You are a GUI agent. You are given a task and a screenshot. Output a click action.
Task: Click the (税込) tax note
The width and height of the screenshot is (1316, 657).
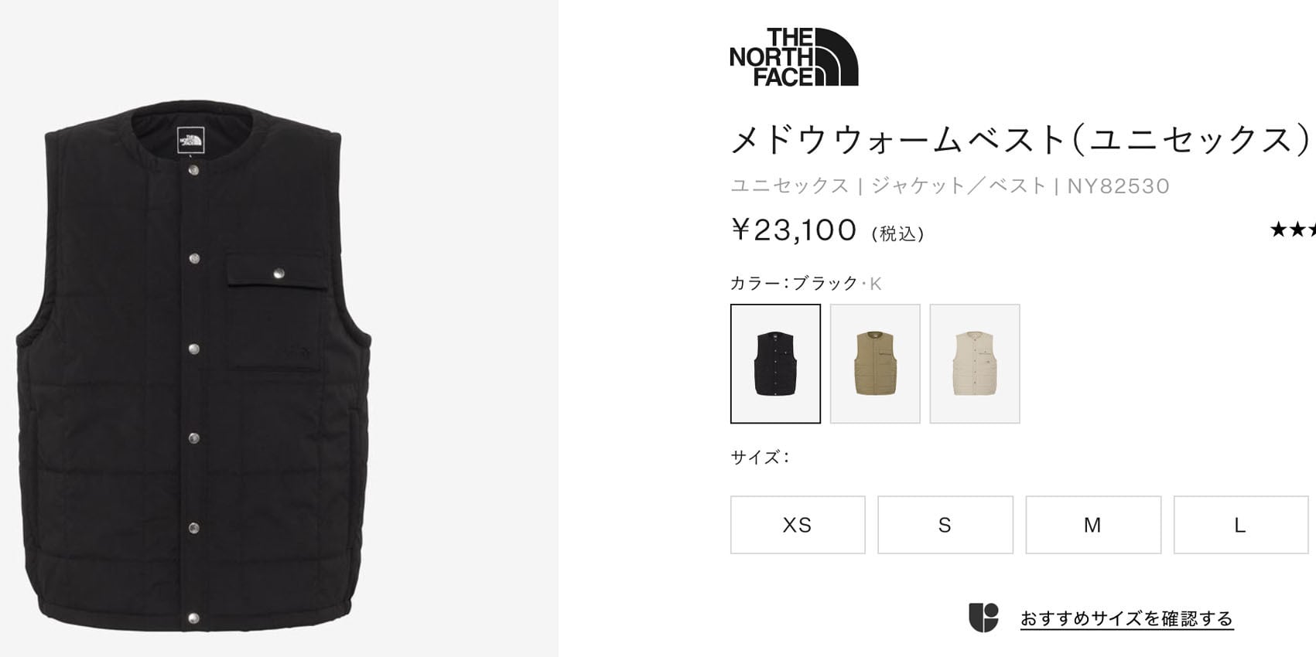coord(897,233)
